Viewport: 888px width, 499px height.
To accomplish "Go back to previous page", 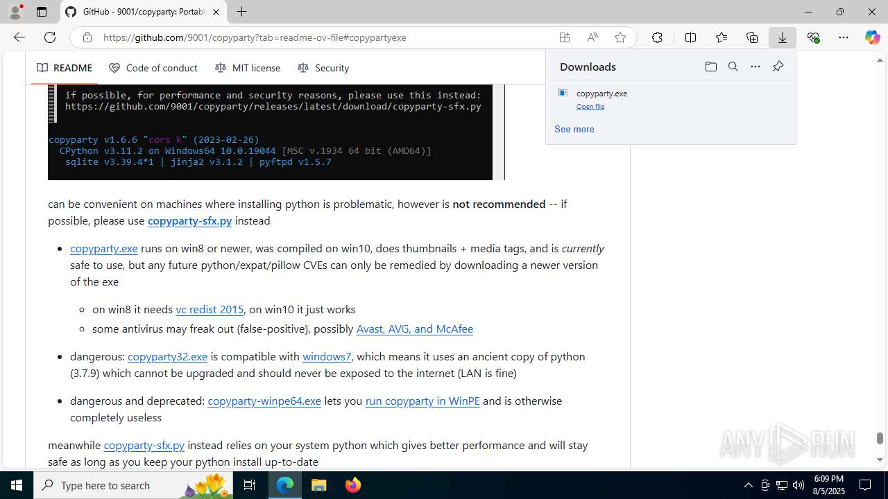I will [19, 37].
